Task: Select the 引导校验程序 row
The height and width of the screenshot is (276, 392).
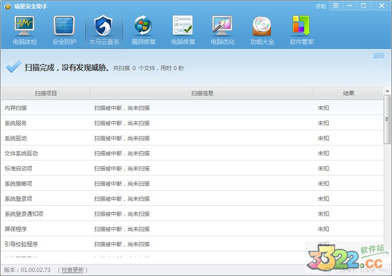Action: click(192, 244)
